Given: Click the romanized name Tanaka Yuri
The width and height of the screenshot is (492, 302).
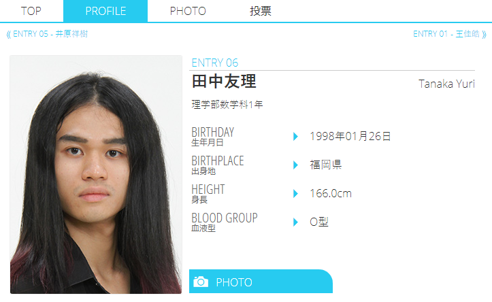Looking at the screenshot, I should tap(446, 84).
